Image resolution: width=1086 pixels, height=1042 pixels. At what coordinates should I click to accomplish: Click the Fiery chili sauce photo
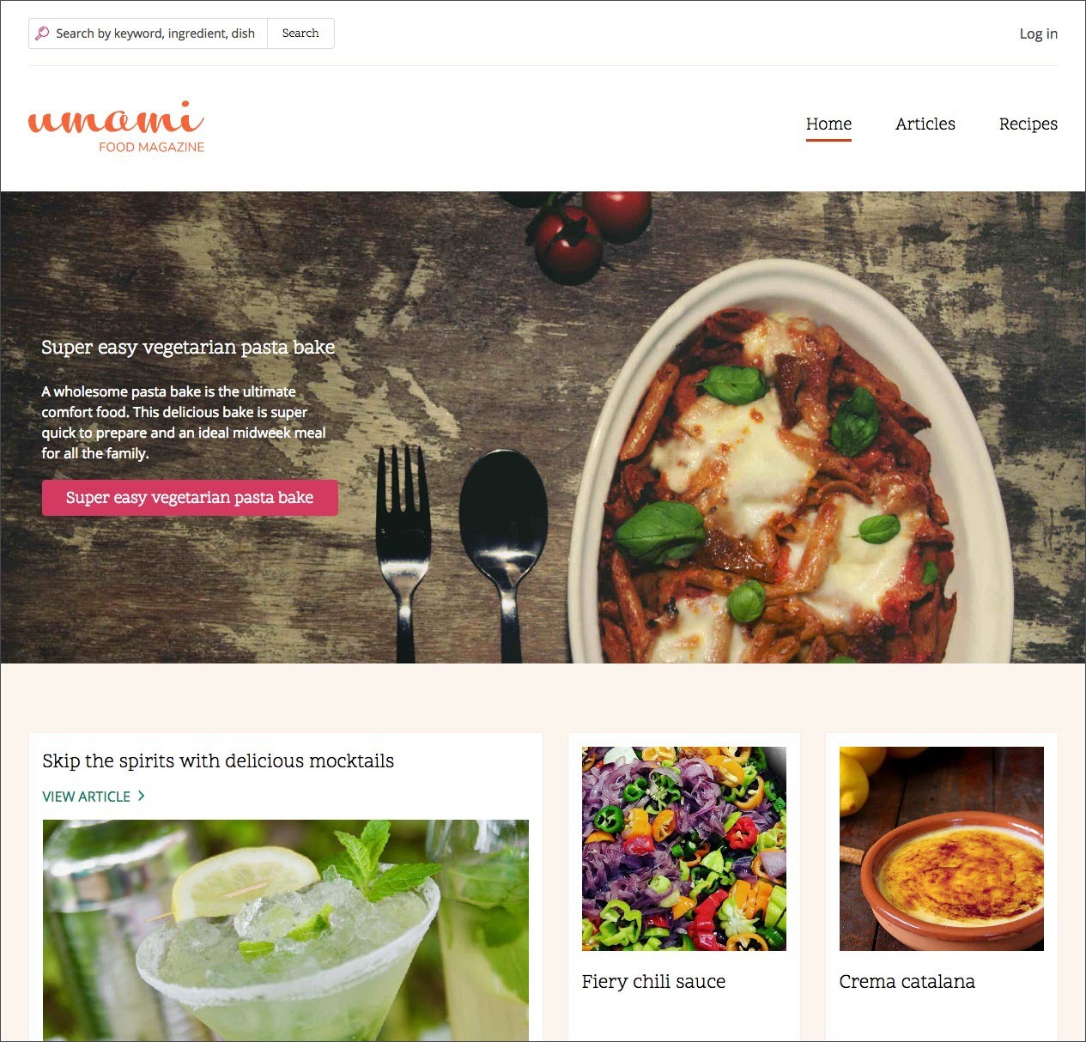tap(684, 849)
